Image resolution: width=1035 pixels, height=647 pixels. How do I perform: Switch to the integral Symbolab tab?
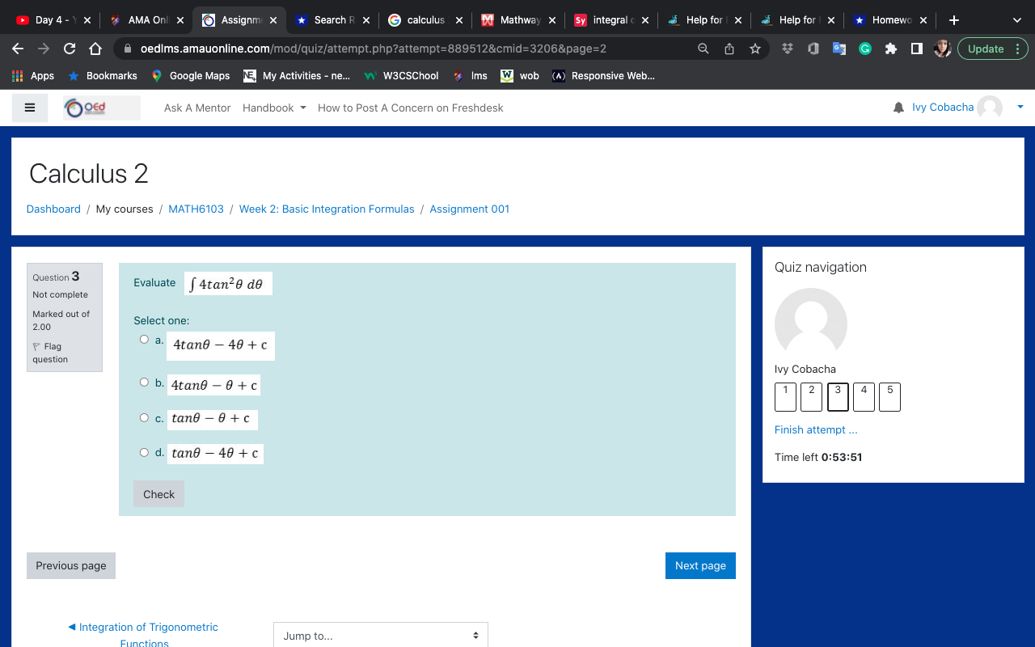click(x=612, y=20)
